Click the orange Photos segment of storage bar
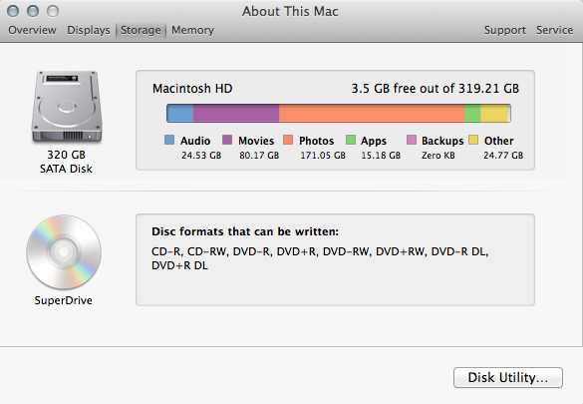The width and height of the screenshot is (583, 404). (x=372, y=113)
